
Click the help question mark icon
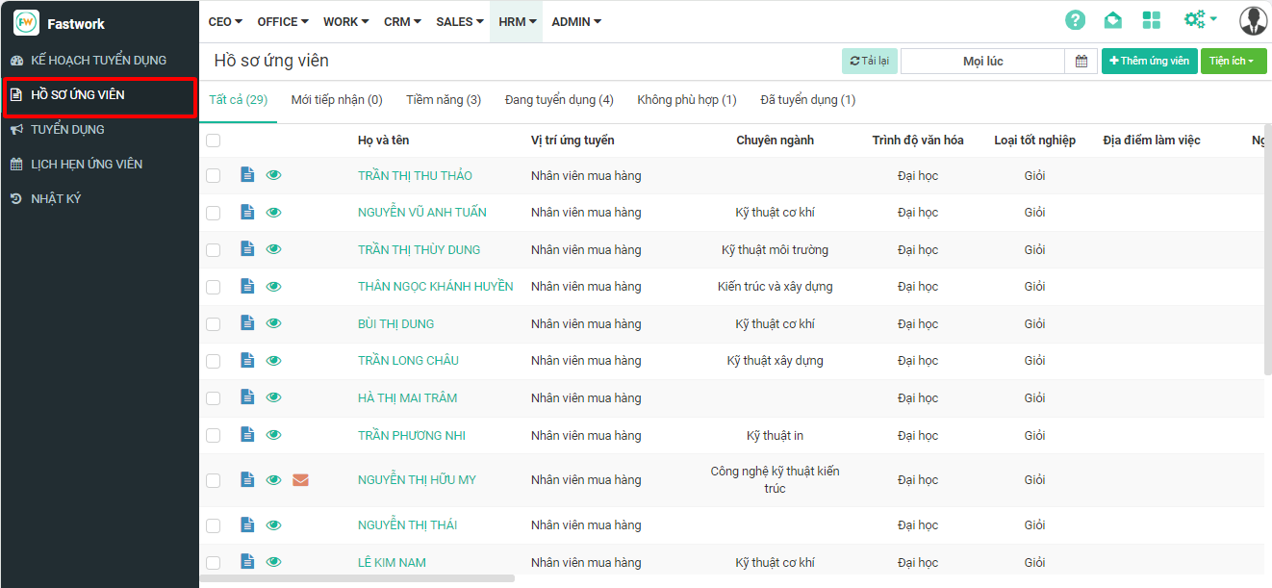(1075, 20)
